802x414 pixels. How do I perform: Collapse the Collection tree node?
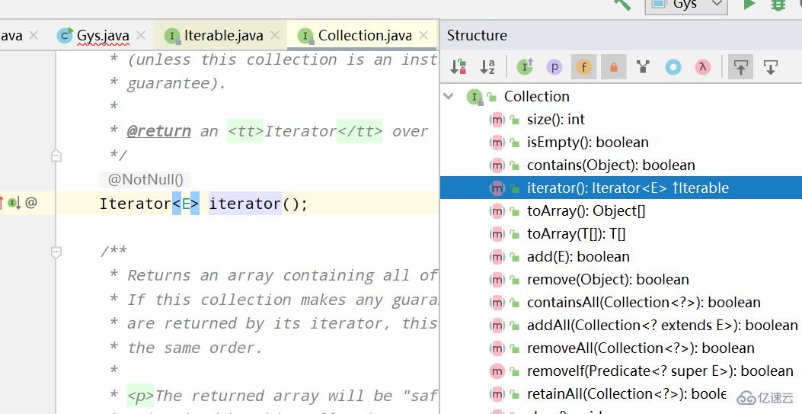point(449,96)
